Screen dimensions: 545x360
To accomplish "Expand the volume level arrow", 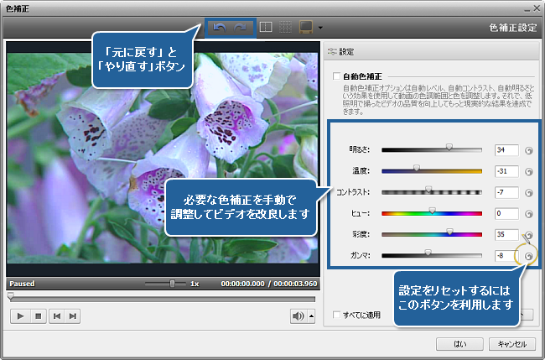I will coord(312,316).
